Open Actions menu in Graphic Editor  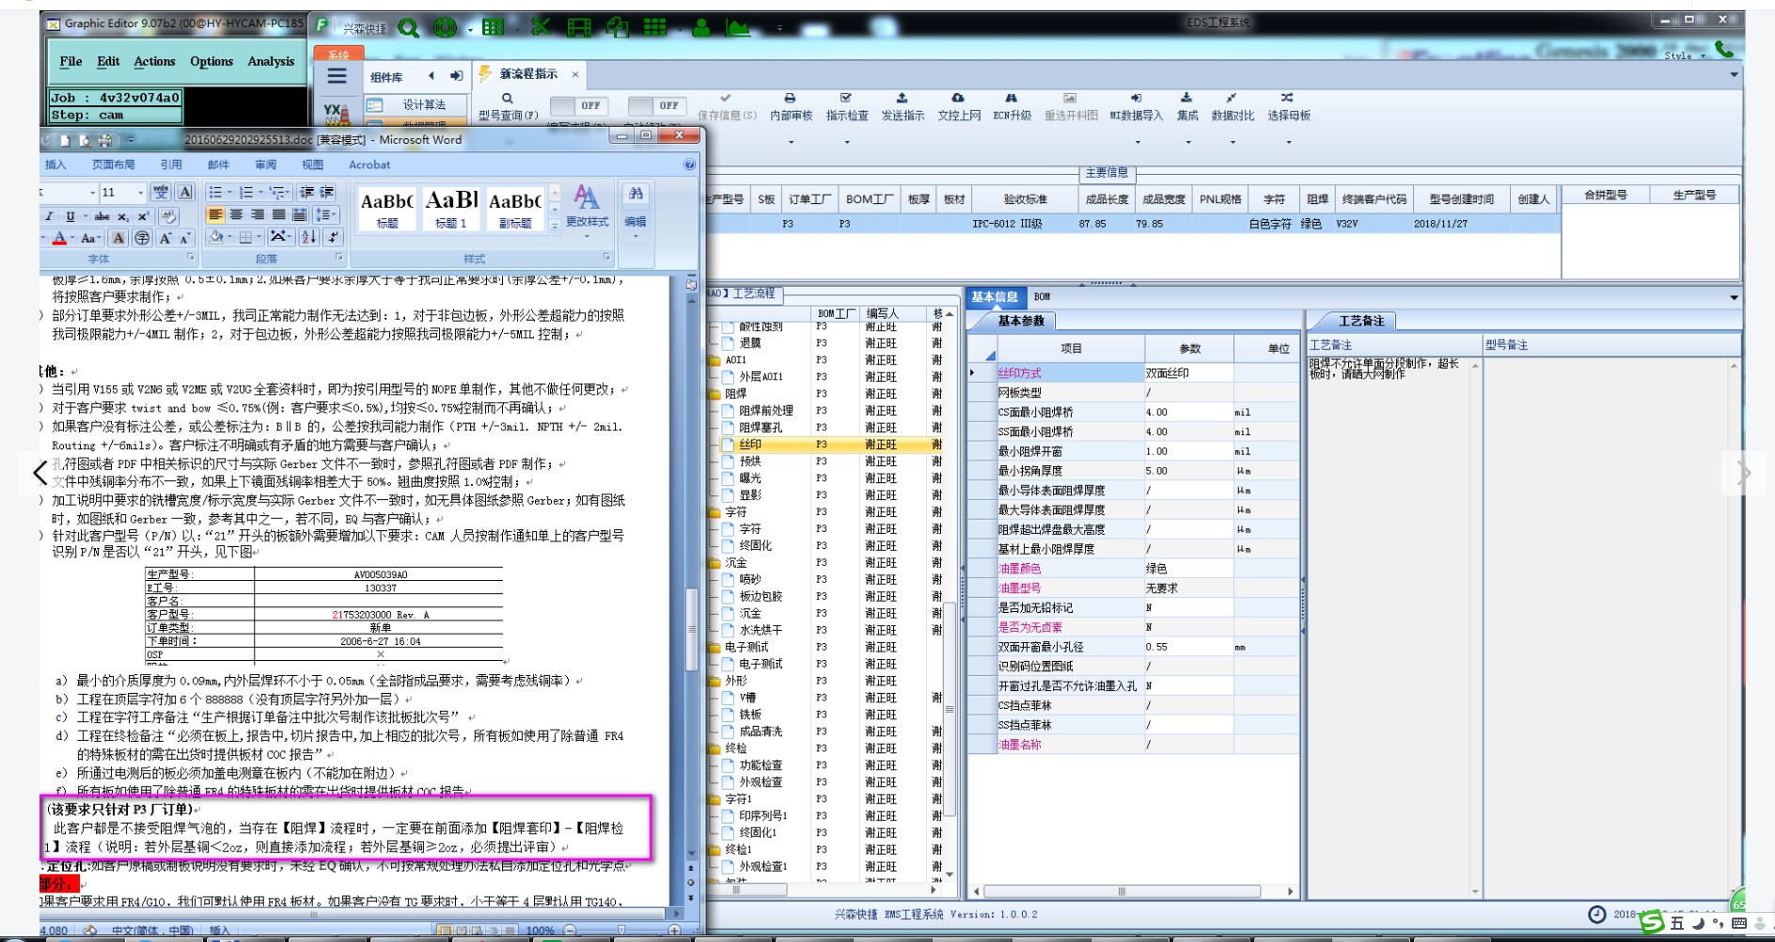tap(154, 61)
